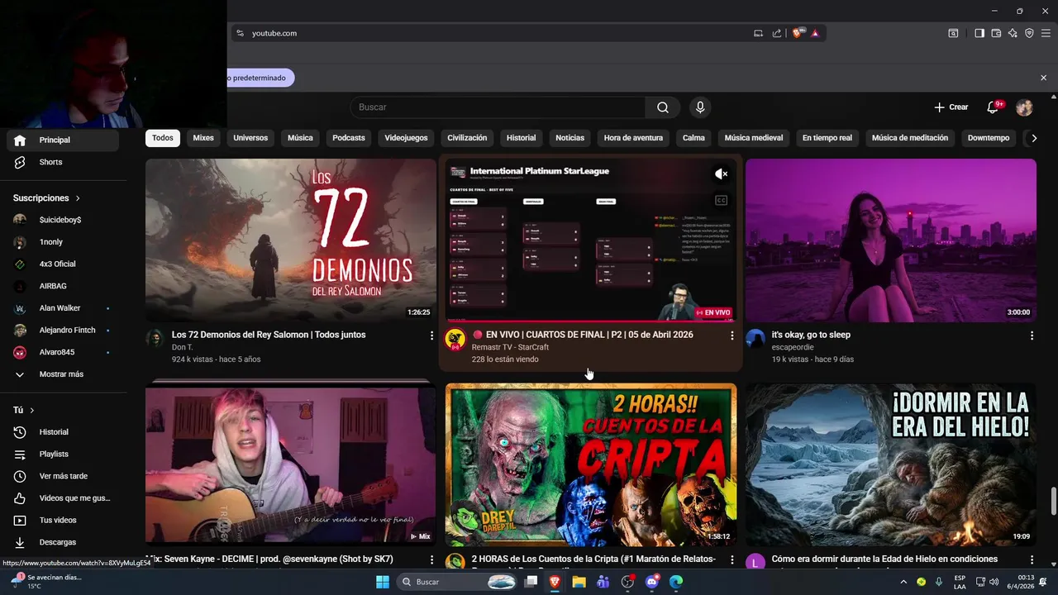Open the Brave Wallet icon

click(996, 33)
